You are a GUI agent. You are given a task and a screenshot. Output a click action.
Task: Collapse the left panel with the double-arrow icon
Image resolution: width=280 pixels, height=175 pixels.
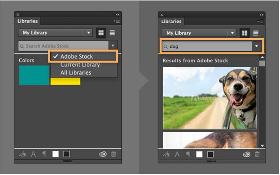pos(118,15)
